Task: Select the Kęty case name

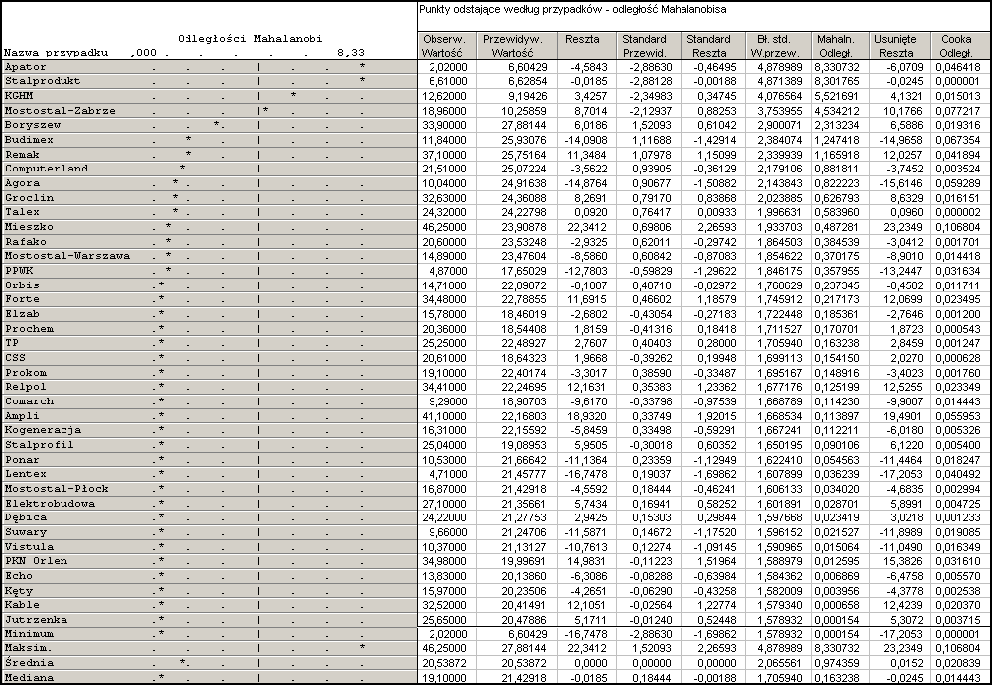Action: pos(18,590)
